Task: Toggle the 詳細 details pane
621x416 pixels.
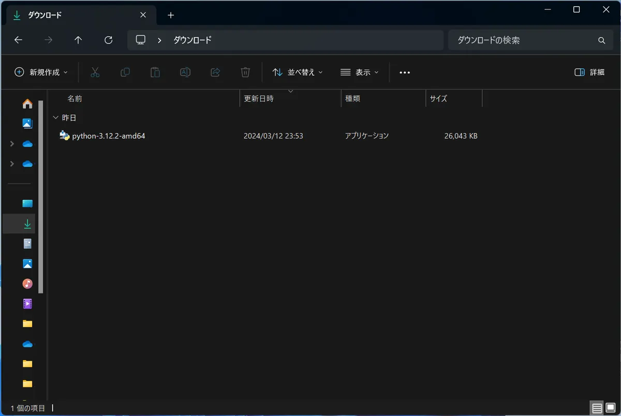Action: click(589, 72)
